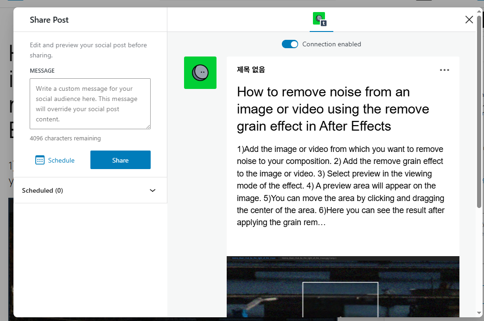Image resolution: width=484 pixels, height=321 pixels.
Task: Click the Schedule calendar icon
Action: point(40,160)
